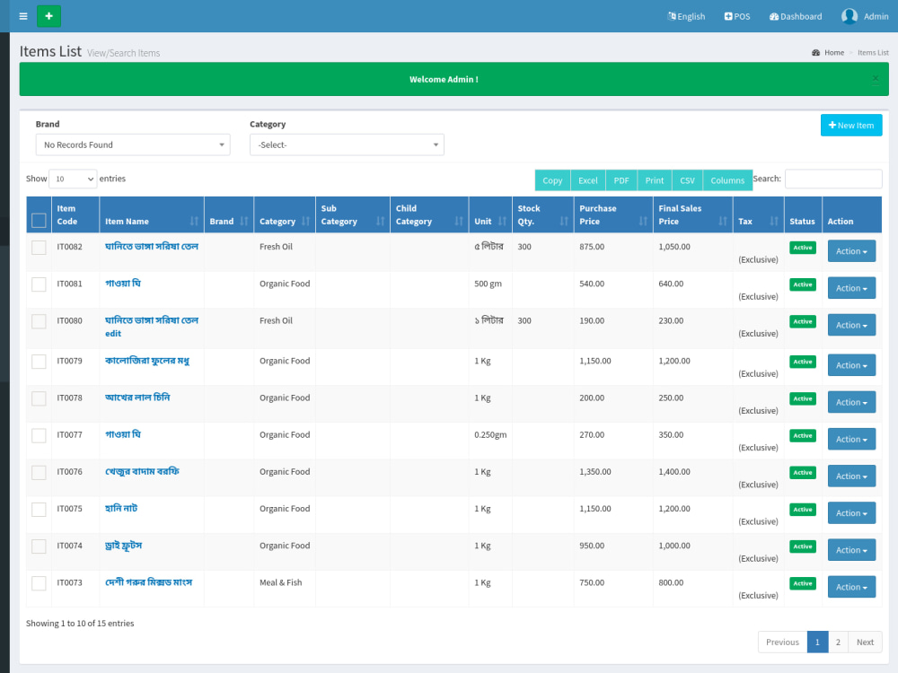Click the New Item button
Image resolution: width=898 pixels, height=673 pixels.
(x=851, y=126)
